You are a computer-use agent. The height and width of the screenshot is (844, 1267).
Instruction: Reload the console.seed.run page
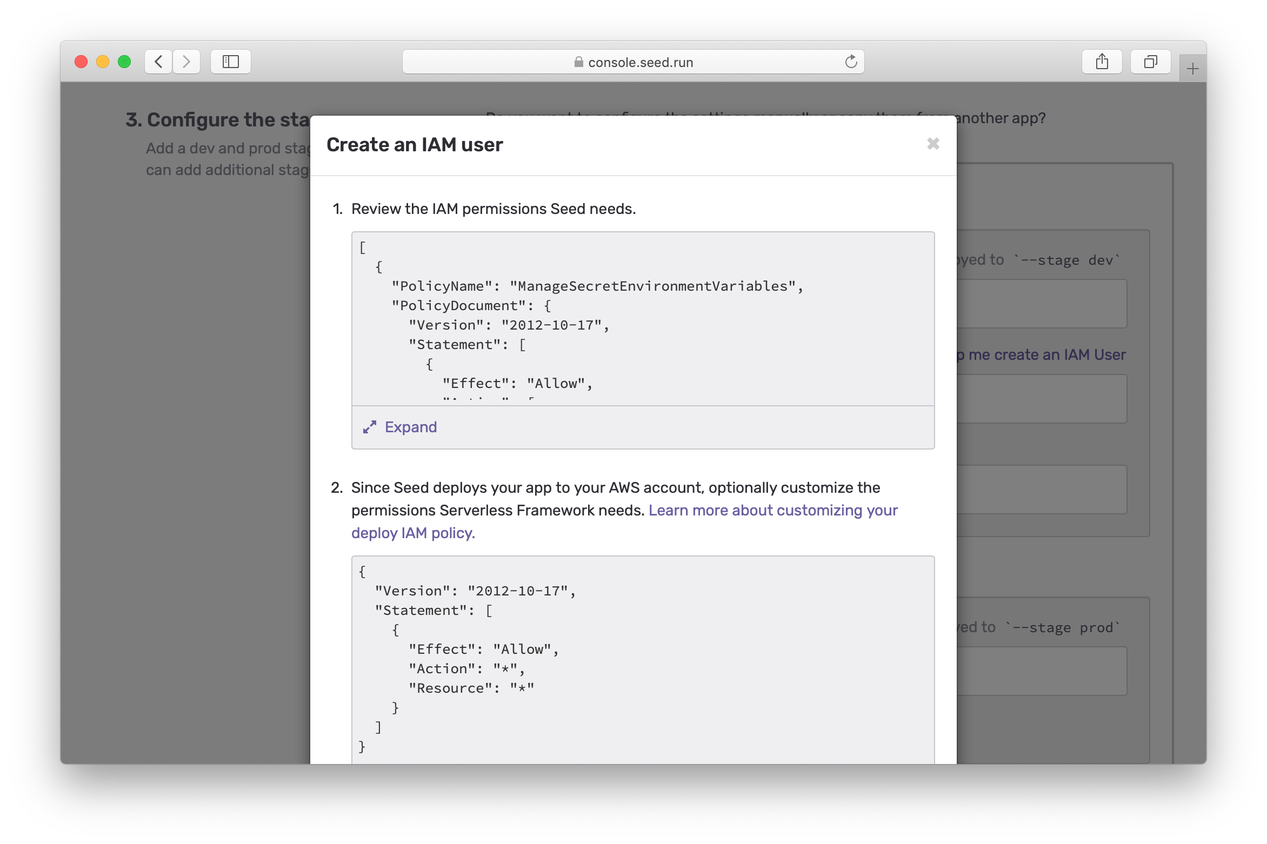tap(851, 62)
